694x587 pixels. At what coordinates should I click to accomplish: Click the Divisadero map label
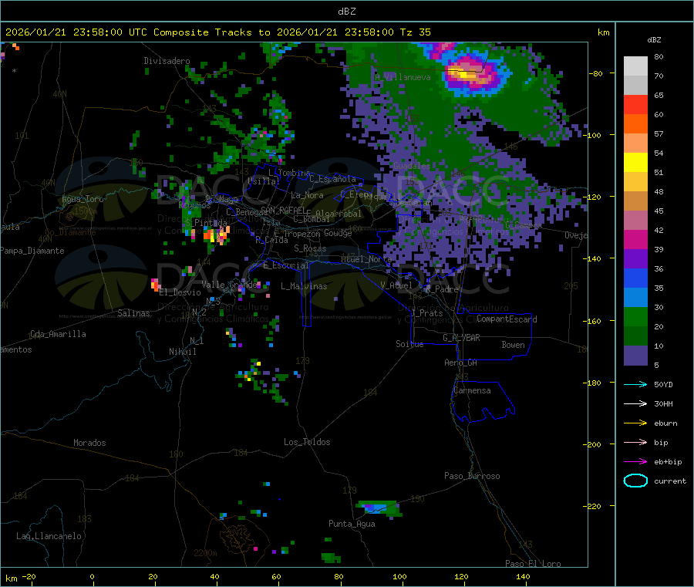click(x=167, y=61)
